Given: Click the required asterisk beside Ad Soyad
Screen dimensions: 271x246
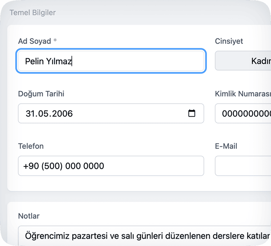Looking at the screenshot, I should coord(55,41).
